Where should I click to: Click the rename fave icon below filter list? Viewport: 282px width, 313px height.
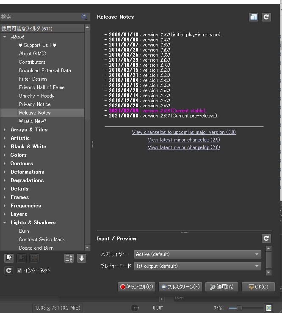click(x=34, y=258)
